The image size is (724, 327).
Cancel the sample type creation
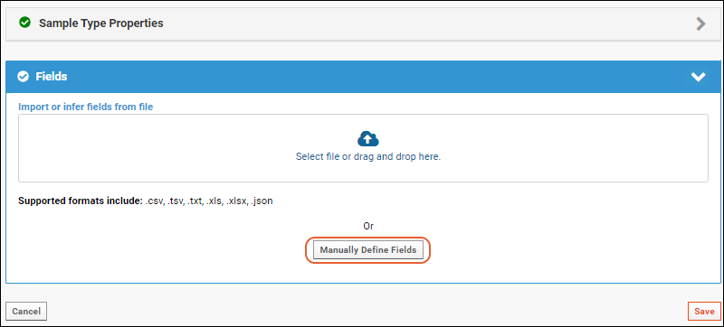click(26, 312)
